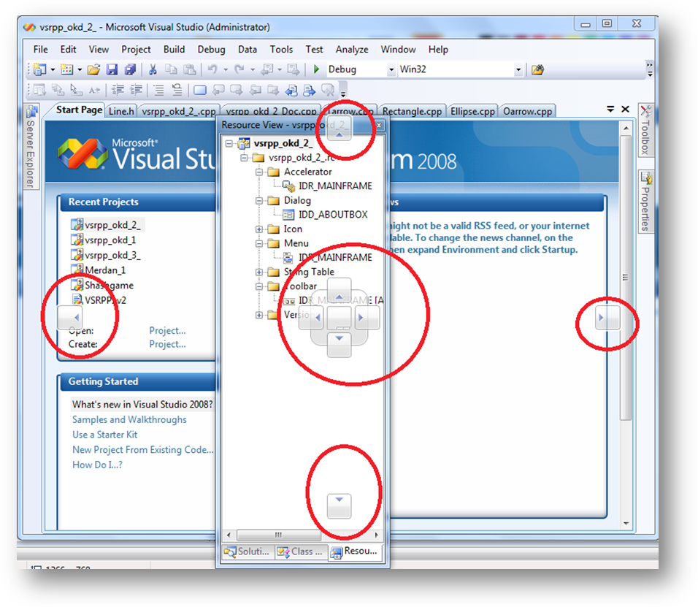
Task: Open the New Project dropdown arrow
Action: (x=53, y=70)
